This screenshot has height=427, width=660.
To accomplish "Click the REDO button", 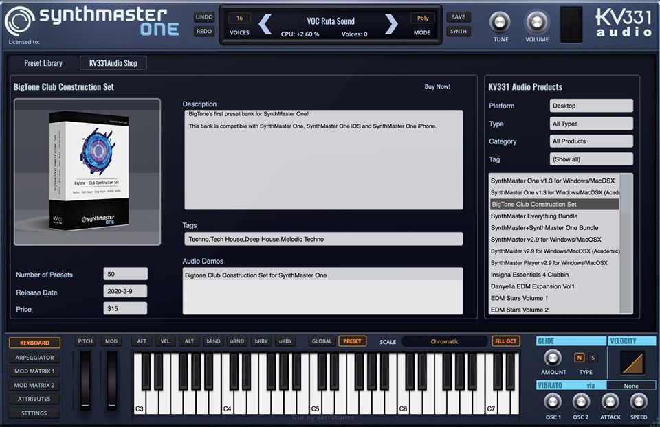I will (x=204, y=31).
